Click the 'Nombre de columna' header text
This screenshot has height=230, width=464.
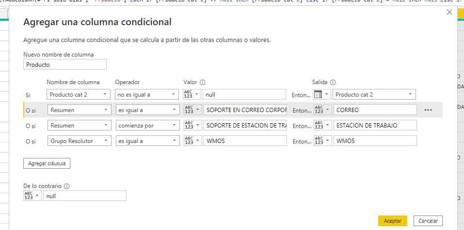[73, 82]
